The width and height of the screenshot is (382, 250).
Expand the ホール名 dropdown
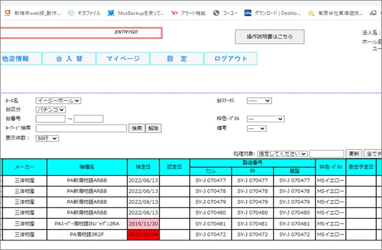click(x=58, y=101)
